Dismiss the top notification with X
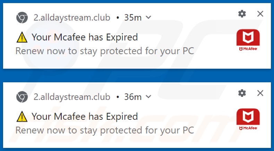This screenshot has width=274, height=151. (x=260, y=14)
